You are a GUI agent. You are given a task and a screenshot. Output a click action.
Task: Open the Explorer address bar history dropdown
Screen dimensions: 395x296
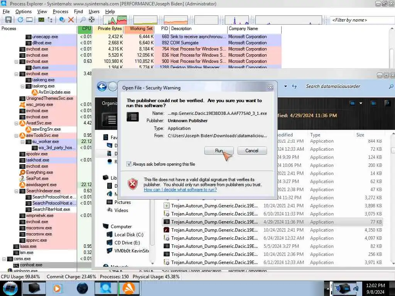[x=285, y=86]
